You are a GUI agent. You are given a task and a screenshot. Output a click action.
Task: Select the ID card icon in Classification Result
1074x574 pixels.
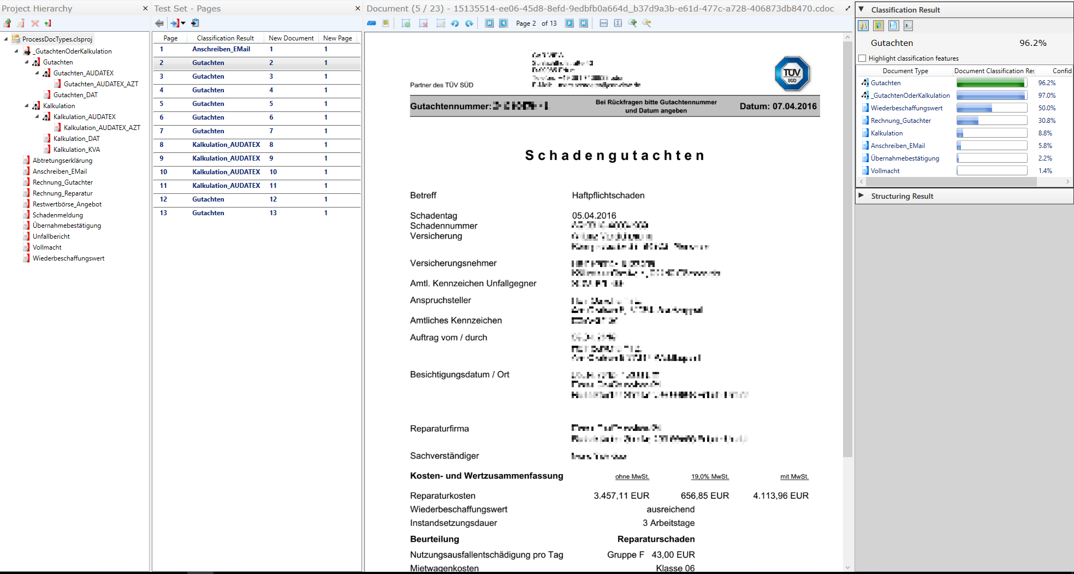tap(908, 26)
